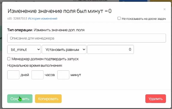Click the Нормальное время выполнения label

[35, 66]
